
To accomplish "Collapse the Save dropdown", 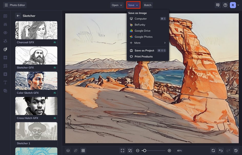I will click(133, 5).
